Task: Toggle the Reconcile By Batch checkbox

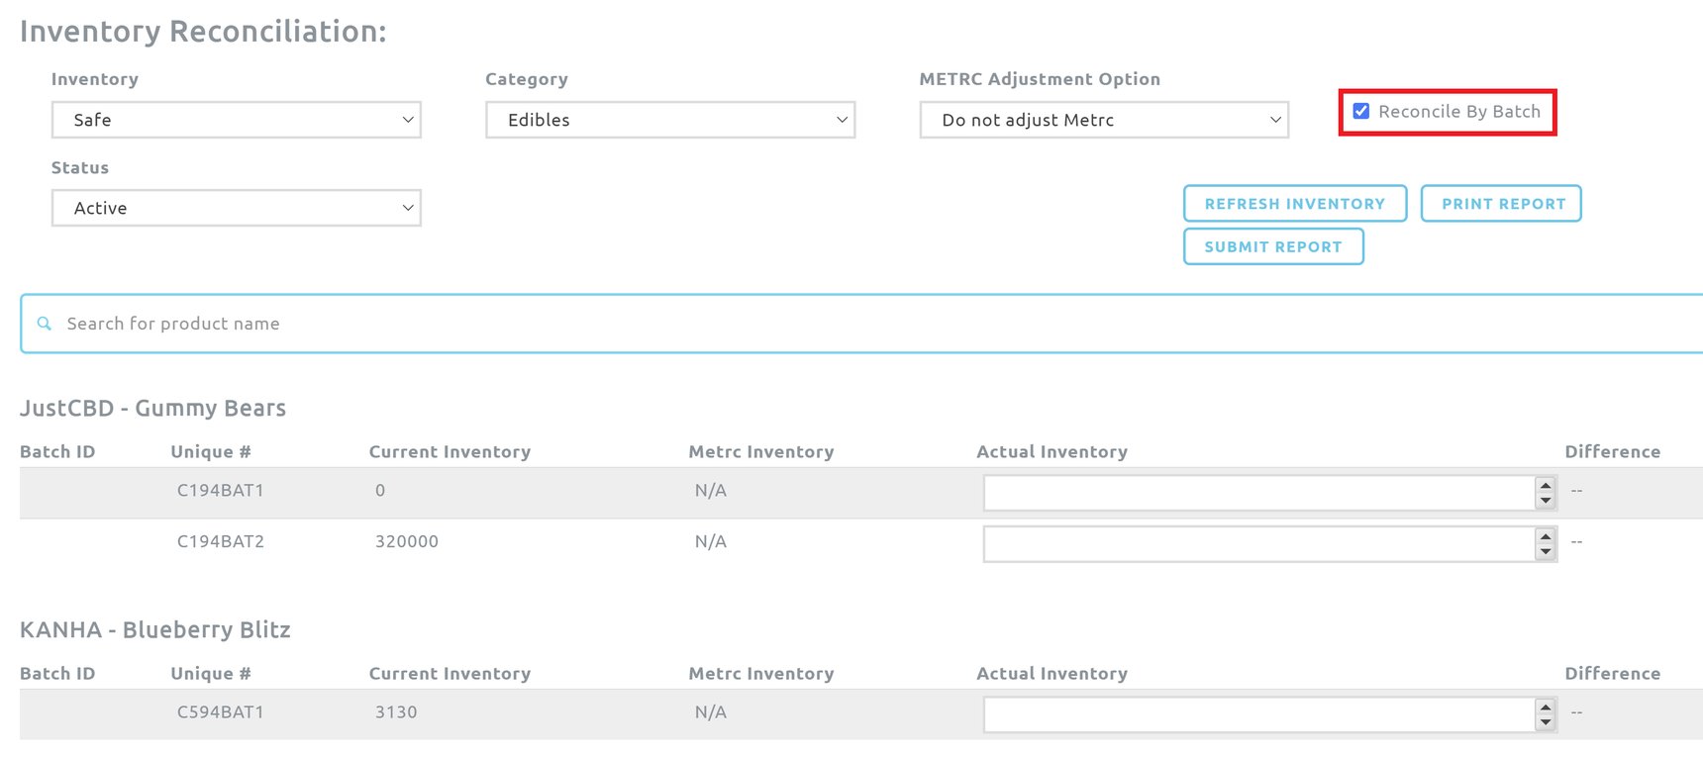Action: point(1361,112)
